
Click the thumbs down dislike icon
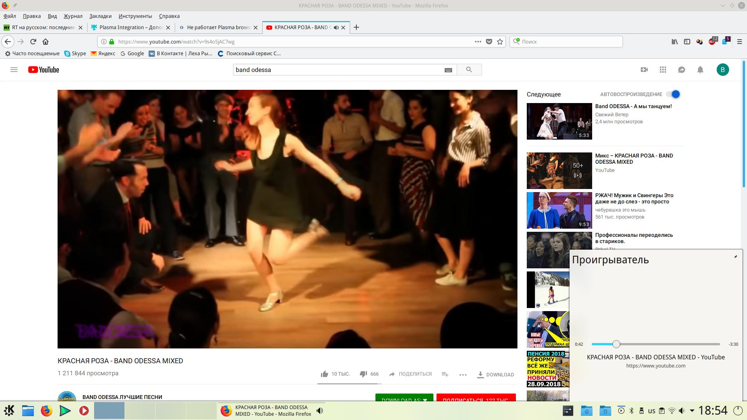pyautogui.click(x=363, y=374)
